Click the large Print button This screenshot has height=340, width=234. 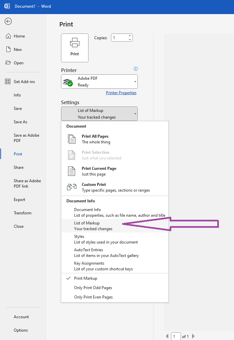[75, 48]
